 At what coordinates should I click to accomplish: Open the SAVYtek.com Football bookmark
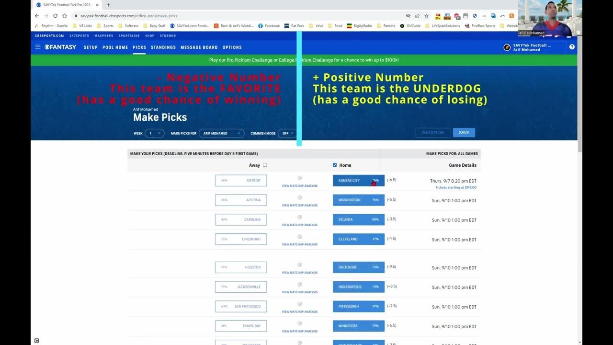[190, 26]
